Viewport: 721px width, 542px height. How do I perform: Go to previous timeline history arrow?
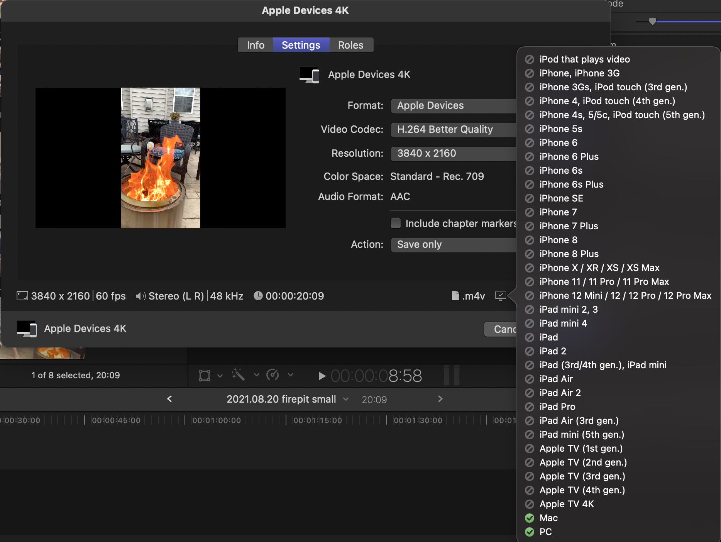point(169,399)
